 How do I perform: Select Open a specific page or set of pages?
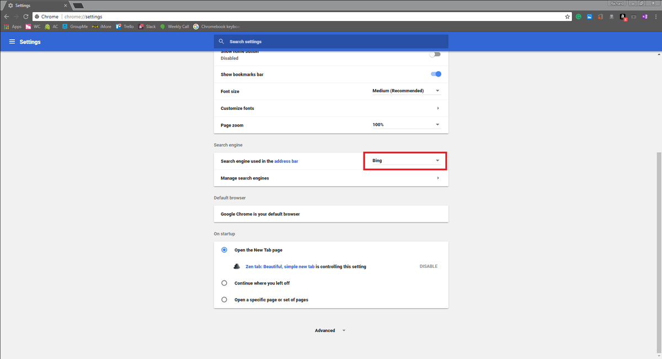(224, 299)
